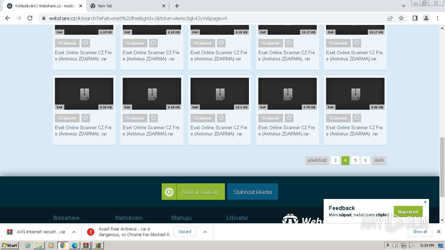Click clock icon on the 10.1 MB file
445x250 pixels.
(221, 118)
